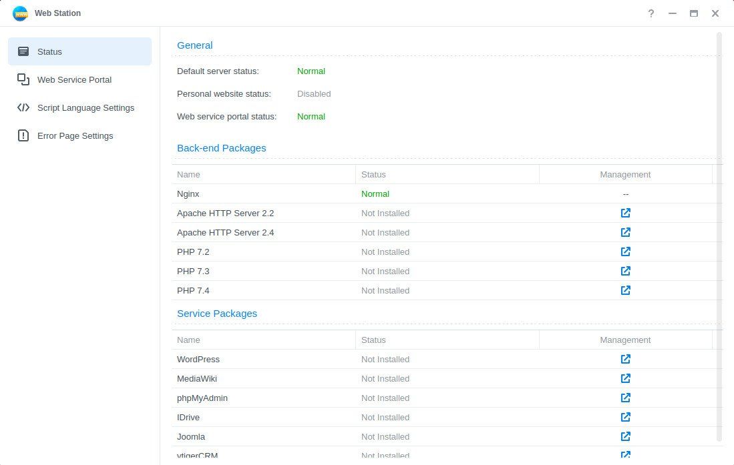Open management link for Apache HTTP Server 2.4

click(x=625, y=233)
